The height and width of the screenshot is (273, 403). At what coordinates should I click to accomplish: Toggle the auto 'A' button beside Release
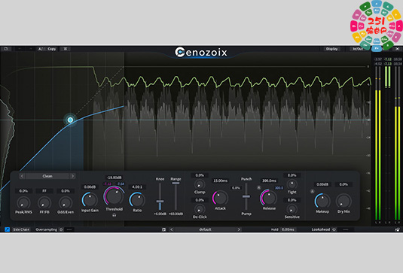[259, 188]
